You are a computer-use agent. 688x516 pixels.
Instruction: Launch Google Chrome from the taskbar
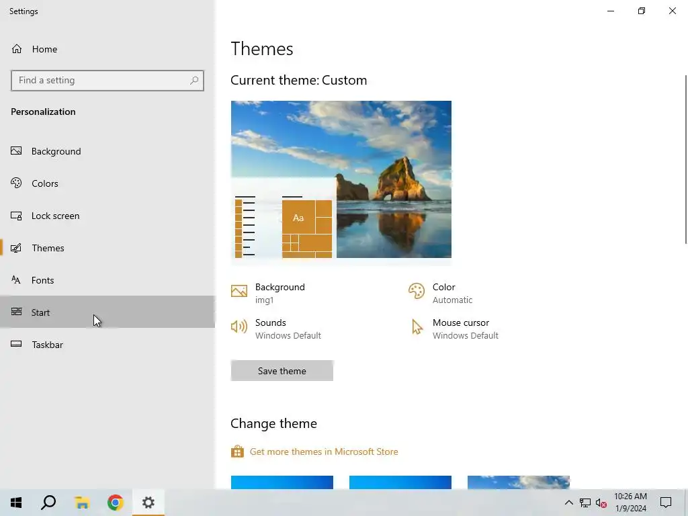116,503
